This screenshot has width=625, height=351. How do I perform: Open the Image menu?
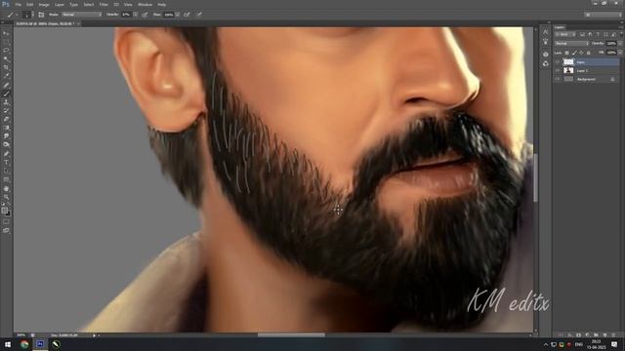coord(44,4)
